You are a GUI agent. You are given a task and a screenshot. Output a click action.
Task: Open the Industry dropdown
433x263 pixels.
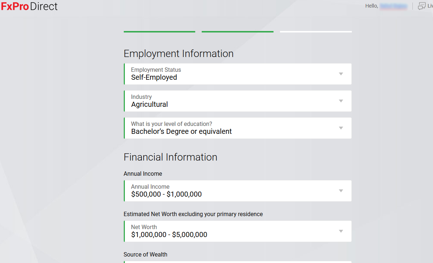(x=237, y=101)
